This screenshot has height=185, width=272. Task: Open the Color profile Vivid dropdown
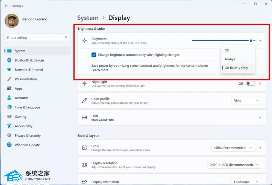246,101
